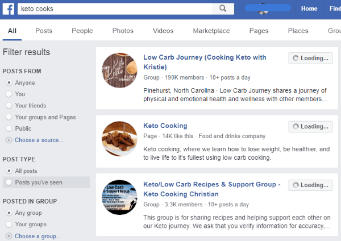Open Low Carb Journey group thumbnail
Image resolution: width=341 pixels, height=241 pixels.
[119, 70]
